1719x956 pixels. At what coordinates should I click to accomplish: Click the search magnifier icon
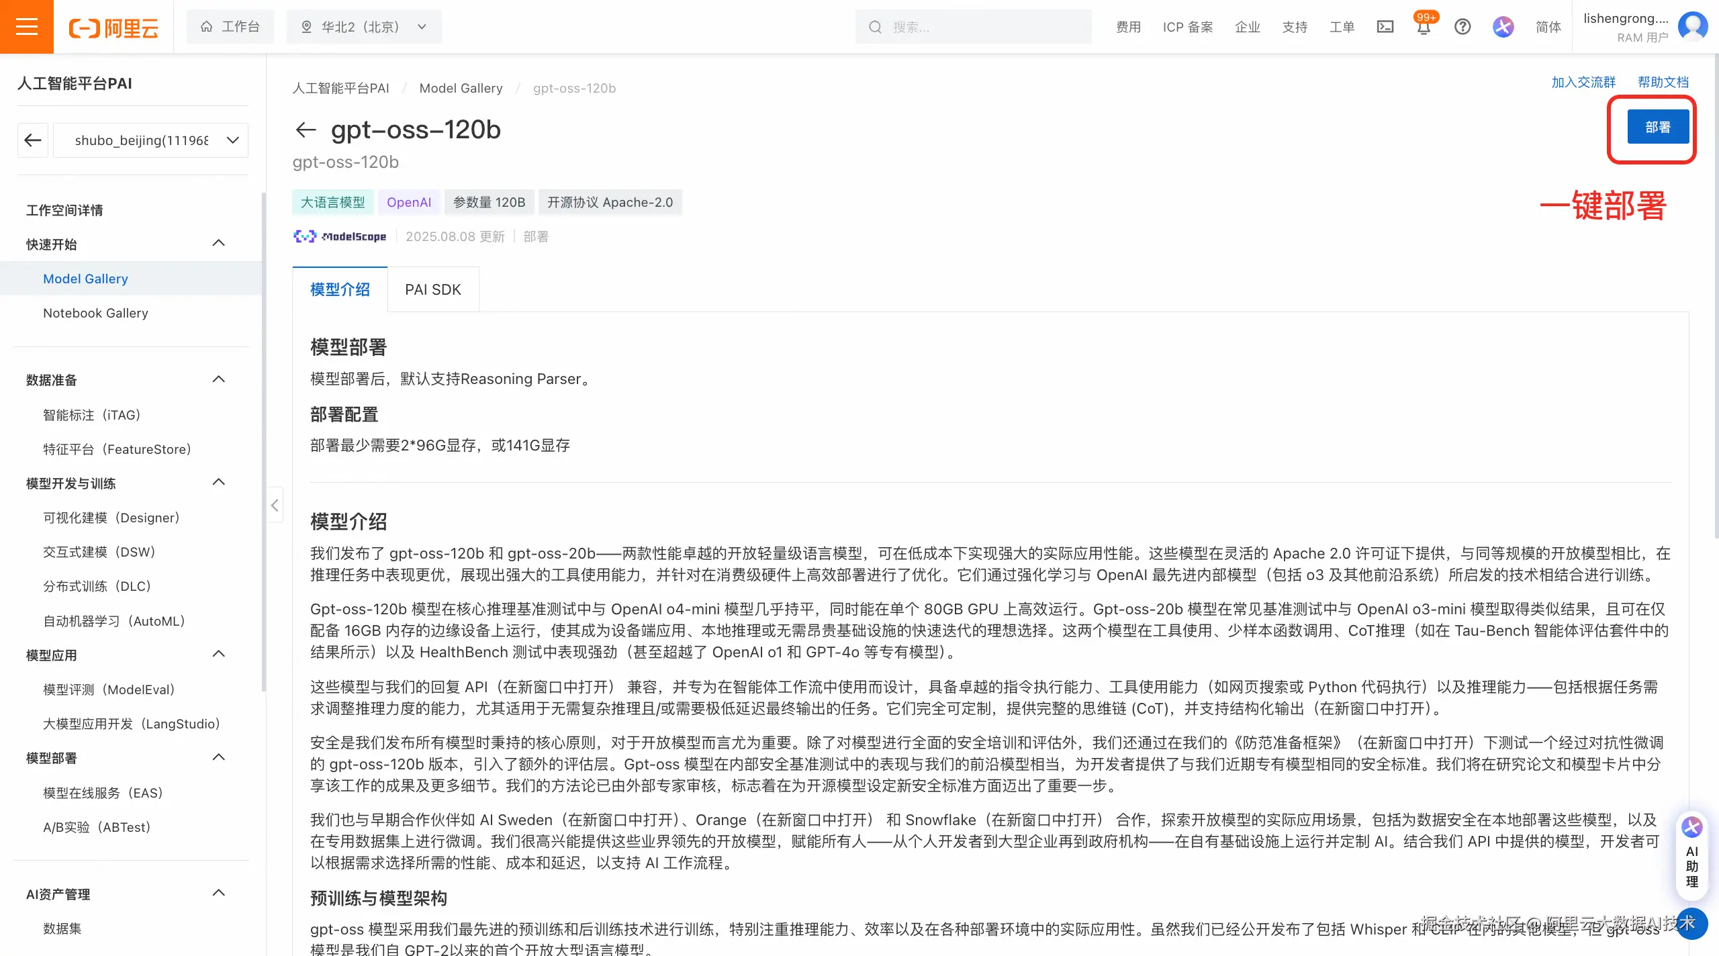(x=875, y=27)
